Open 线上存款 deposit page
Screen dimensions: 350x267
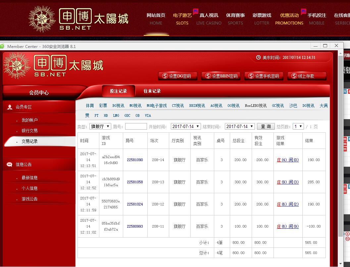[x=307, y=76]
